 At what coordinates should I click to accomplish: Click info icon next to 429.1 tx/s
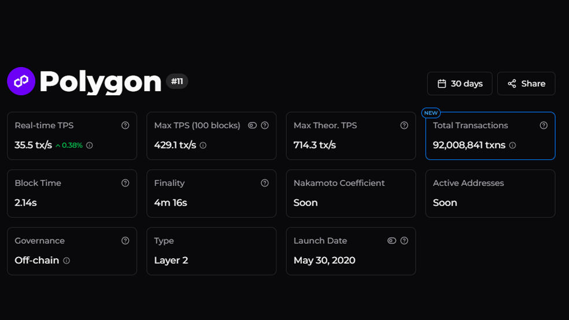[x=203, y=146]
